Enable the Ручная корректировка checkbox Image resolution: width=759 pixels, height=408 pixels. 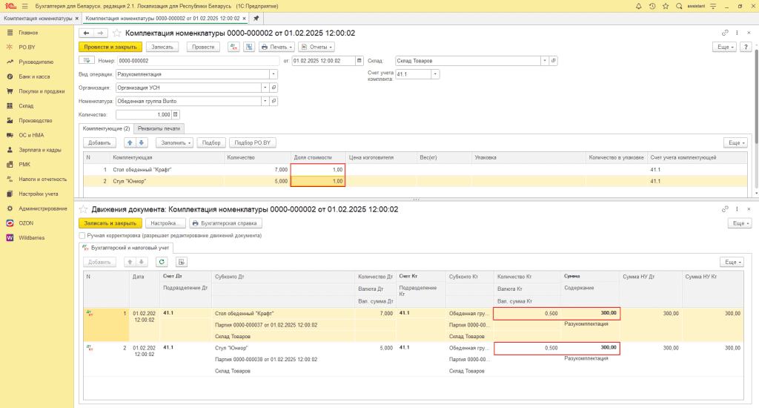point(82,235)
